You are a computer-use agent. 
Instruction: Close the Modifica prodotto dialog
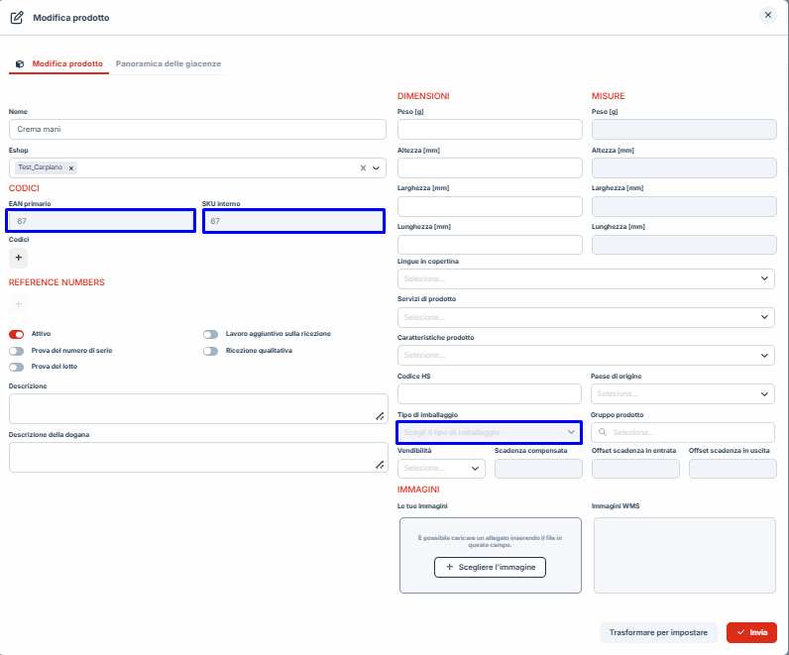coord(767,15)
